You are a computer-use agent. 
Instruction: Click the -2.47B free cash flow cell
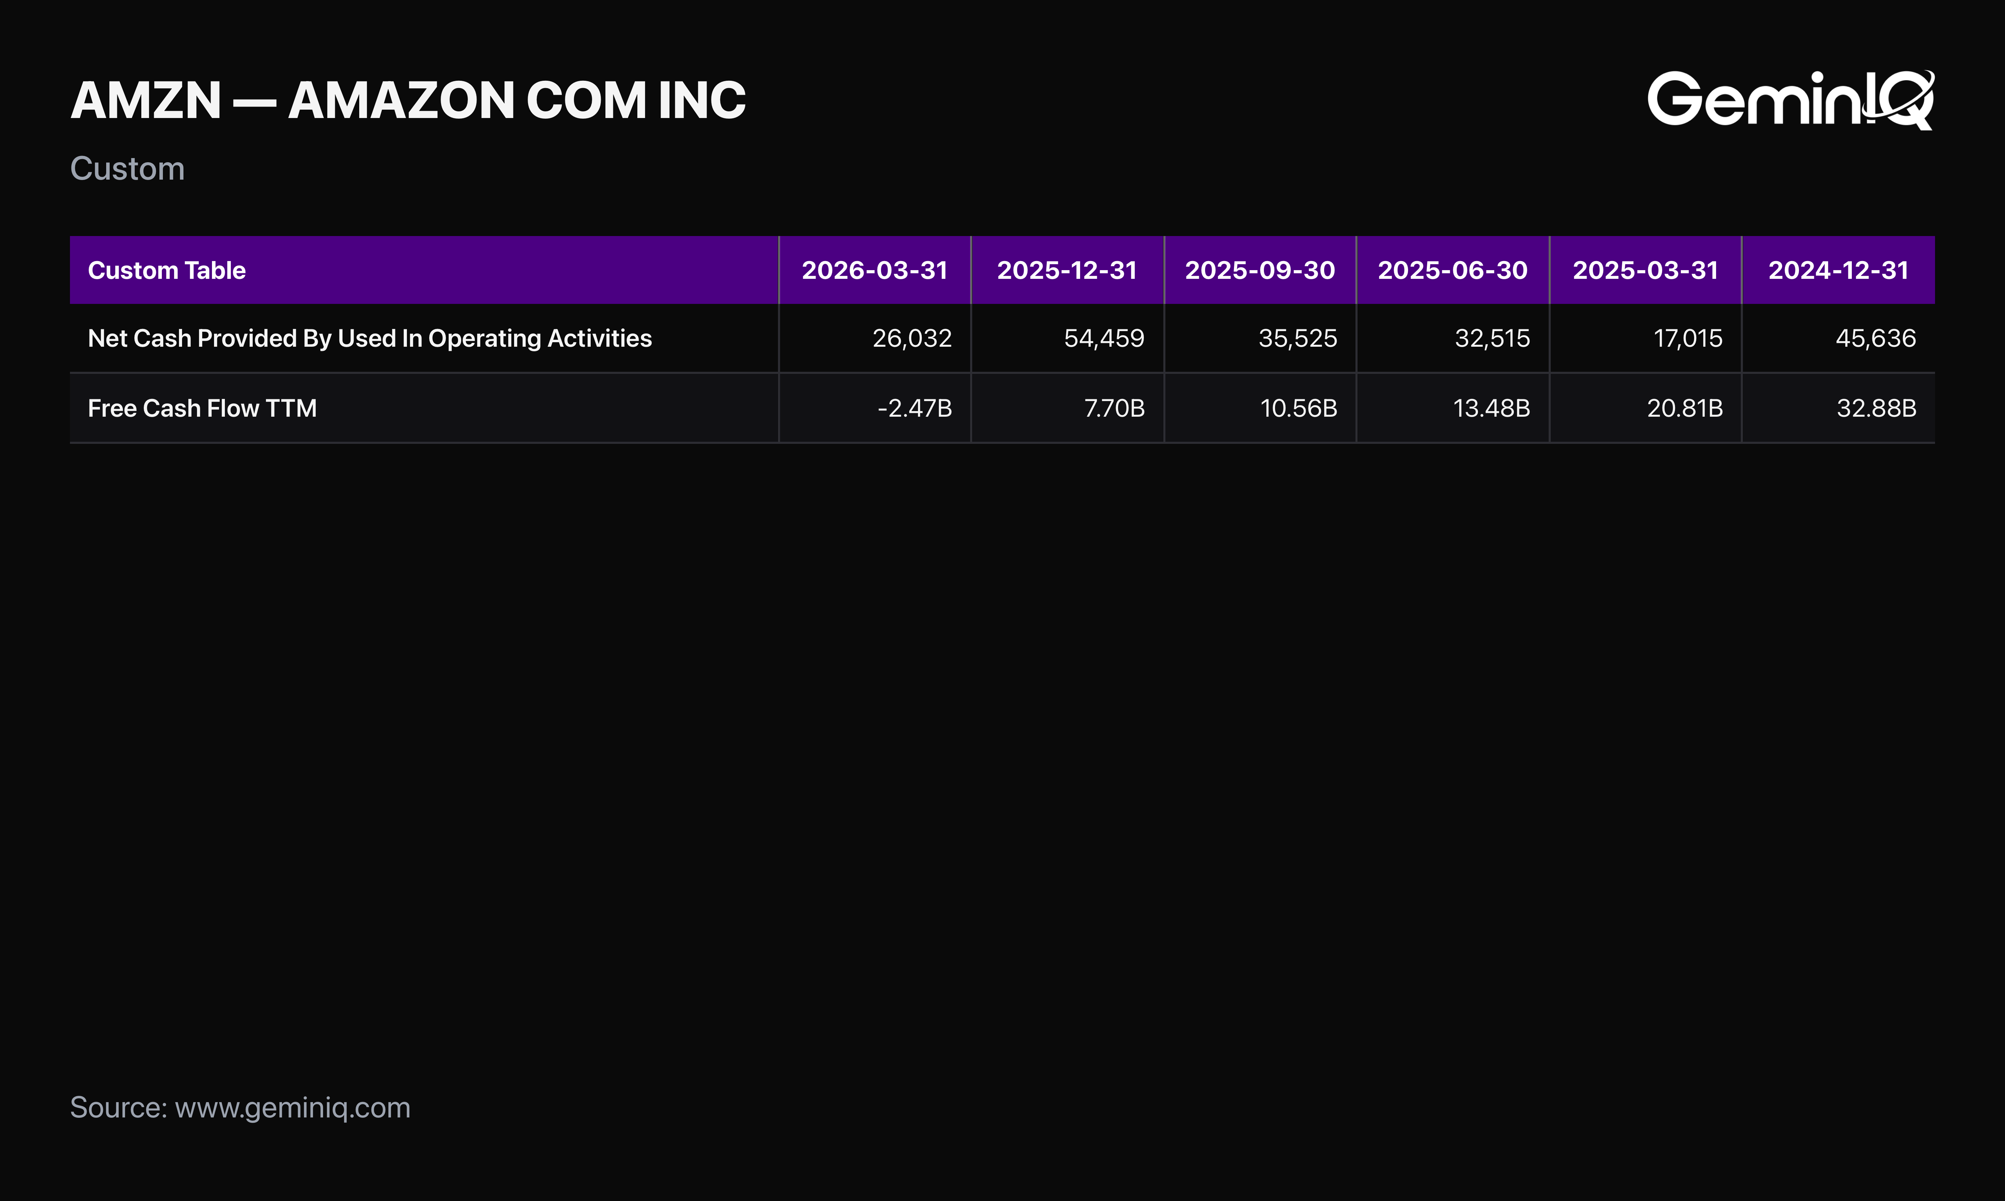pos(914,408)
